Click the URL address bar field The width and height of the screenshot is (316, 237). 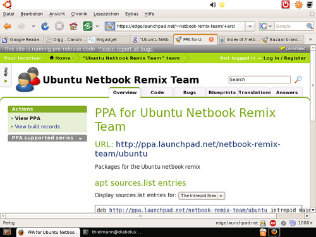[176, 27]
